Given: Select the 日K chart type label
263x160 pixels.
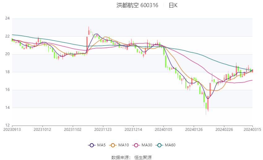Looking at the screenshot, I should point(173,5).
